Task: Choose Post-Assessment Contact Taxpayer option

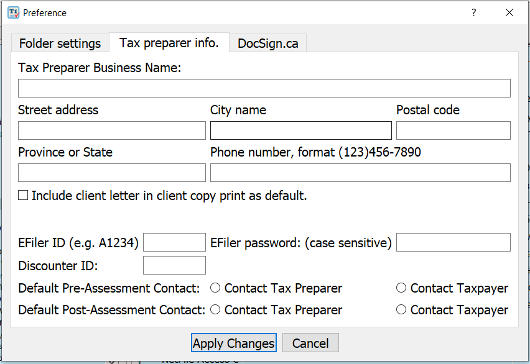Action: pyautogui.click(x=401, y=310)
